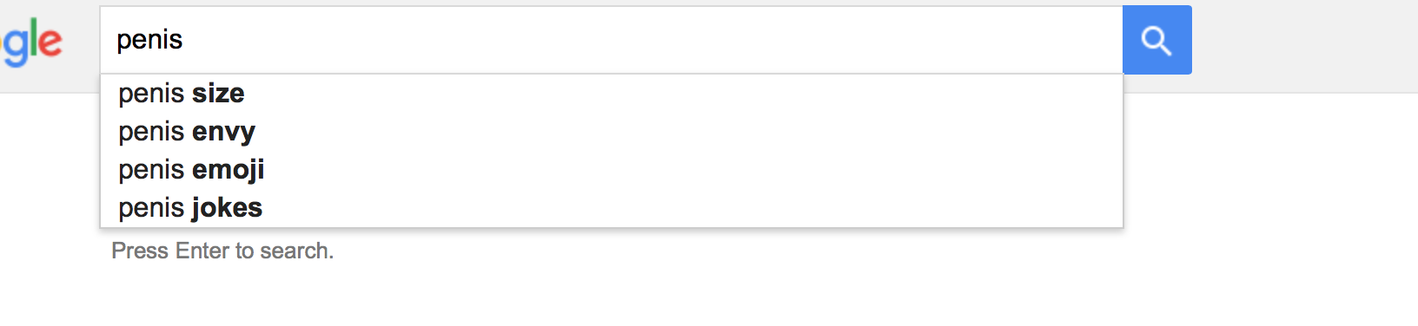Image resolution: width=1418 pixels, height=326 pixels.
Task: Choose the 'penis emoji' suggestion
Action: tap(612, 169)
